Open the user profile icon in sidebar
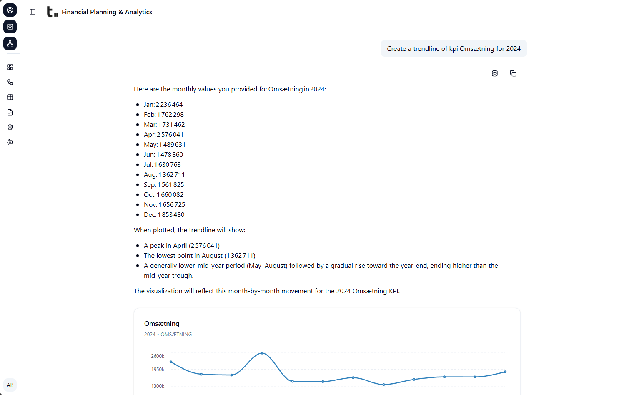This screenshot has height=395, width=634. [10, 10]
